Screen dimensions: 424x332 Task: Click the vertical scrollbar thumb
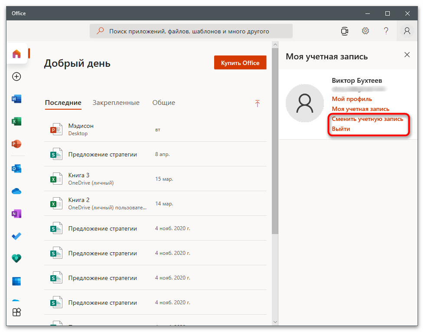[x=275, y=141]
